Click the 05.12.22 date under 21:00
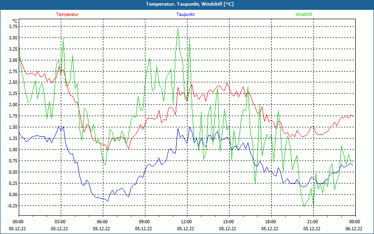 (x=311, y=229)
